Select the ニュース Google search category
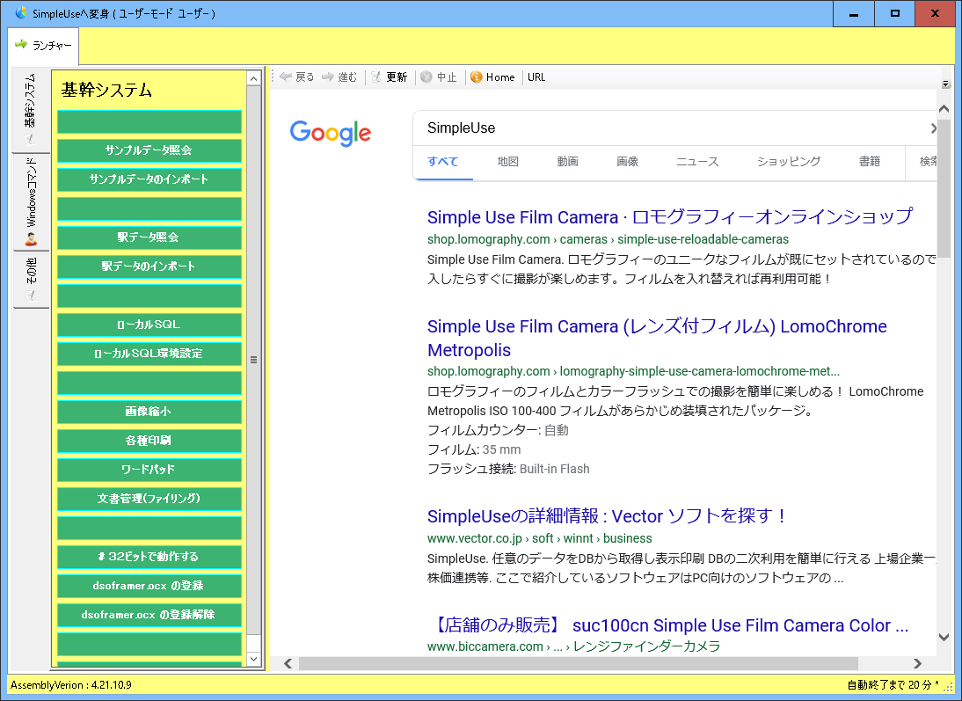 (696, 162)
